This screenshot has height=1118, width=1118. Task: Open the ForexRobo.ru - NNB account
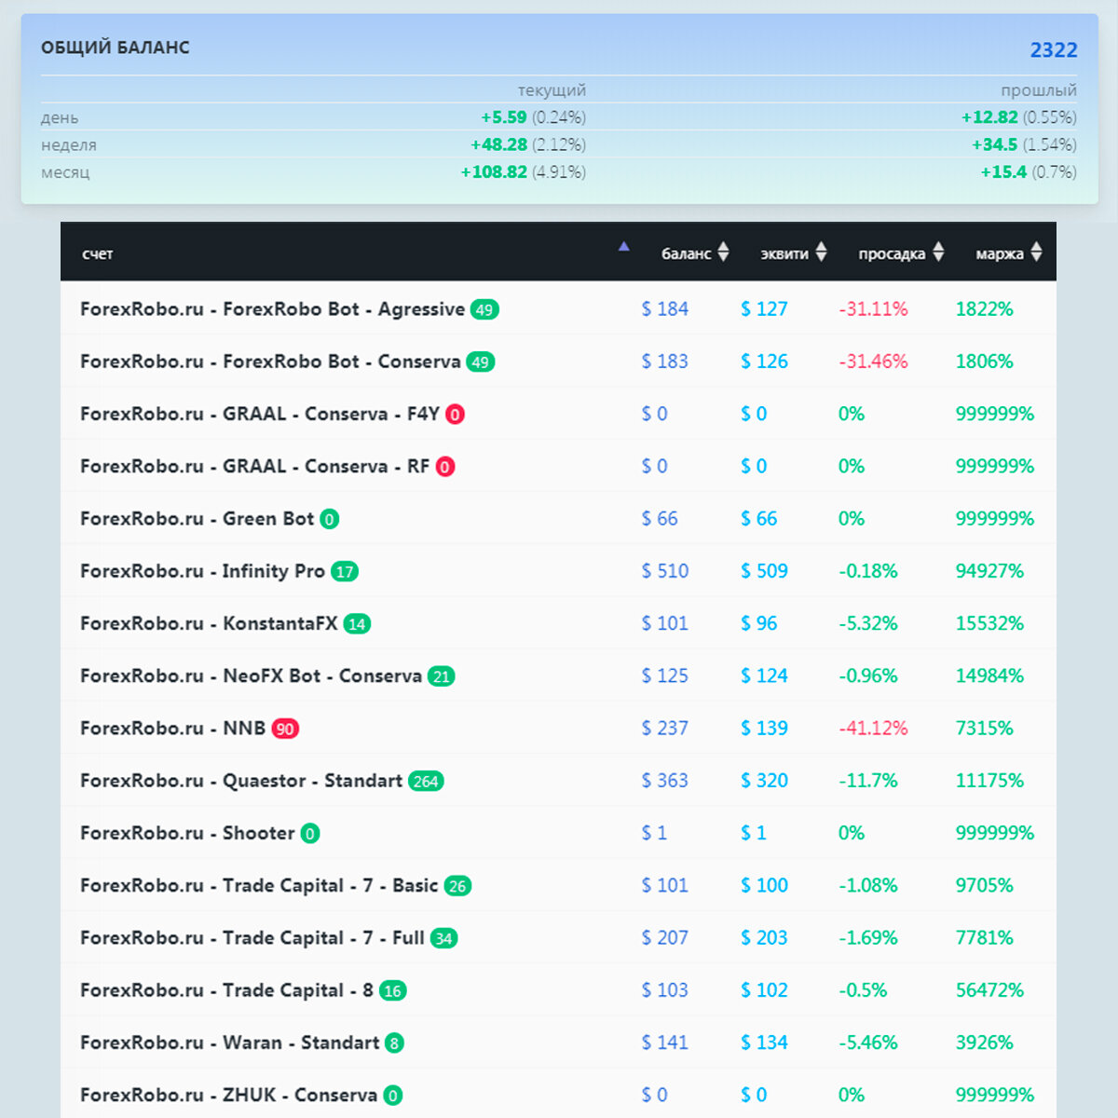pyautogui.click(x=173, y=728)
